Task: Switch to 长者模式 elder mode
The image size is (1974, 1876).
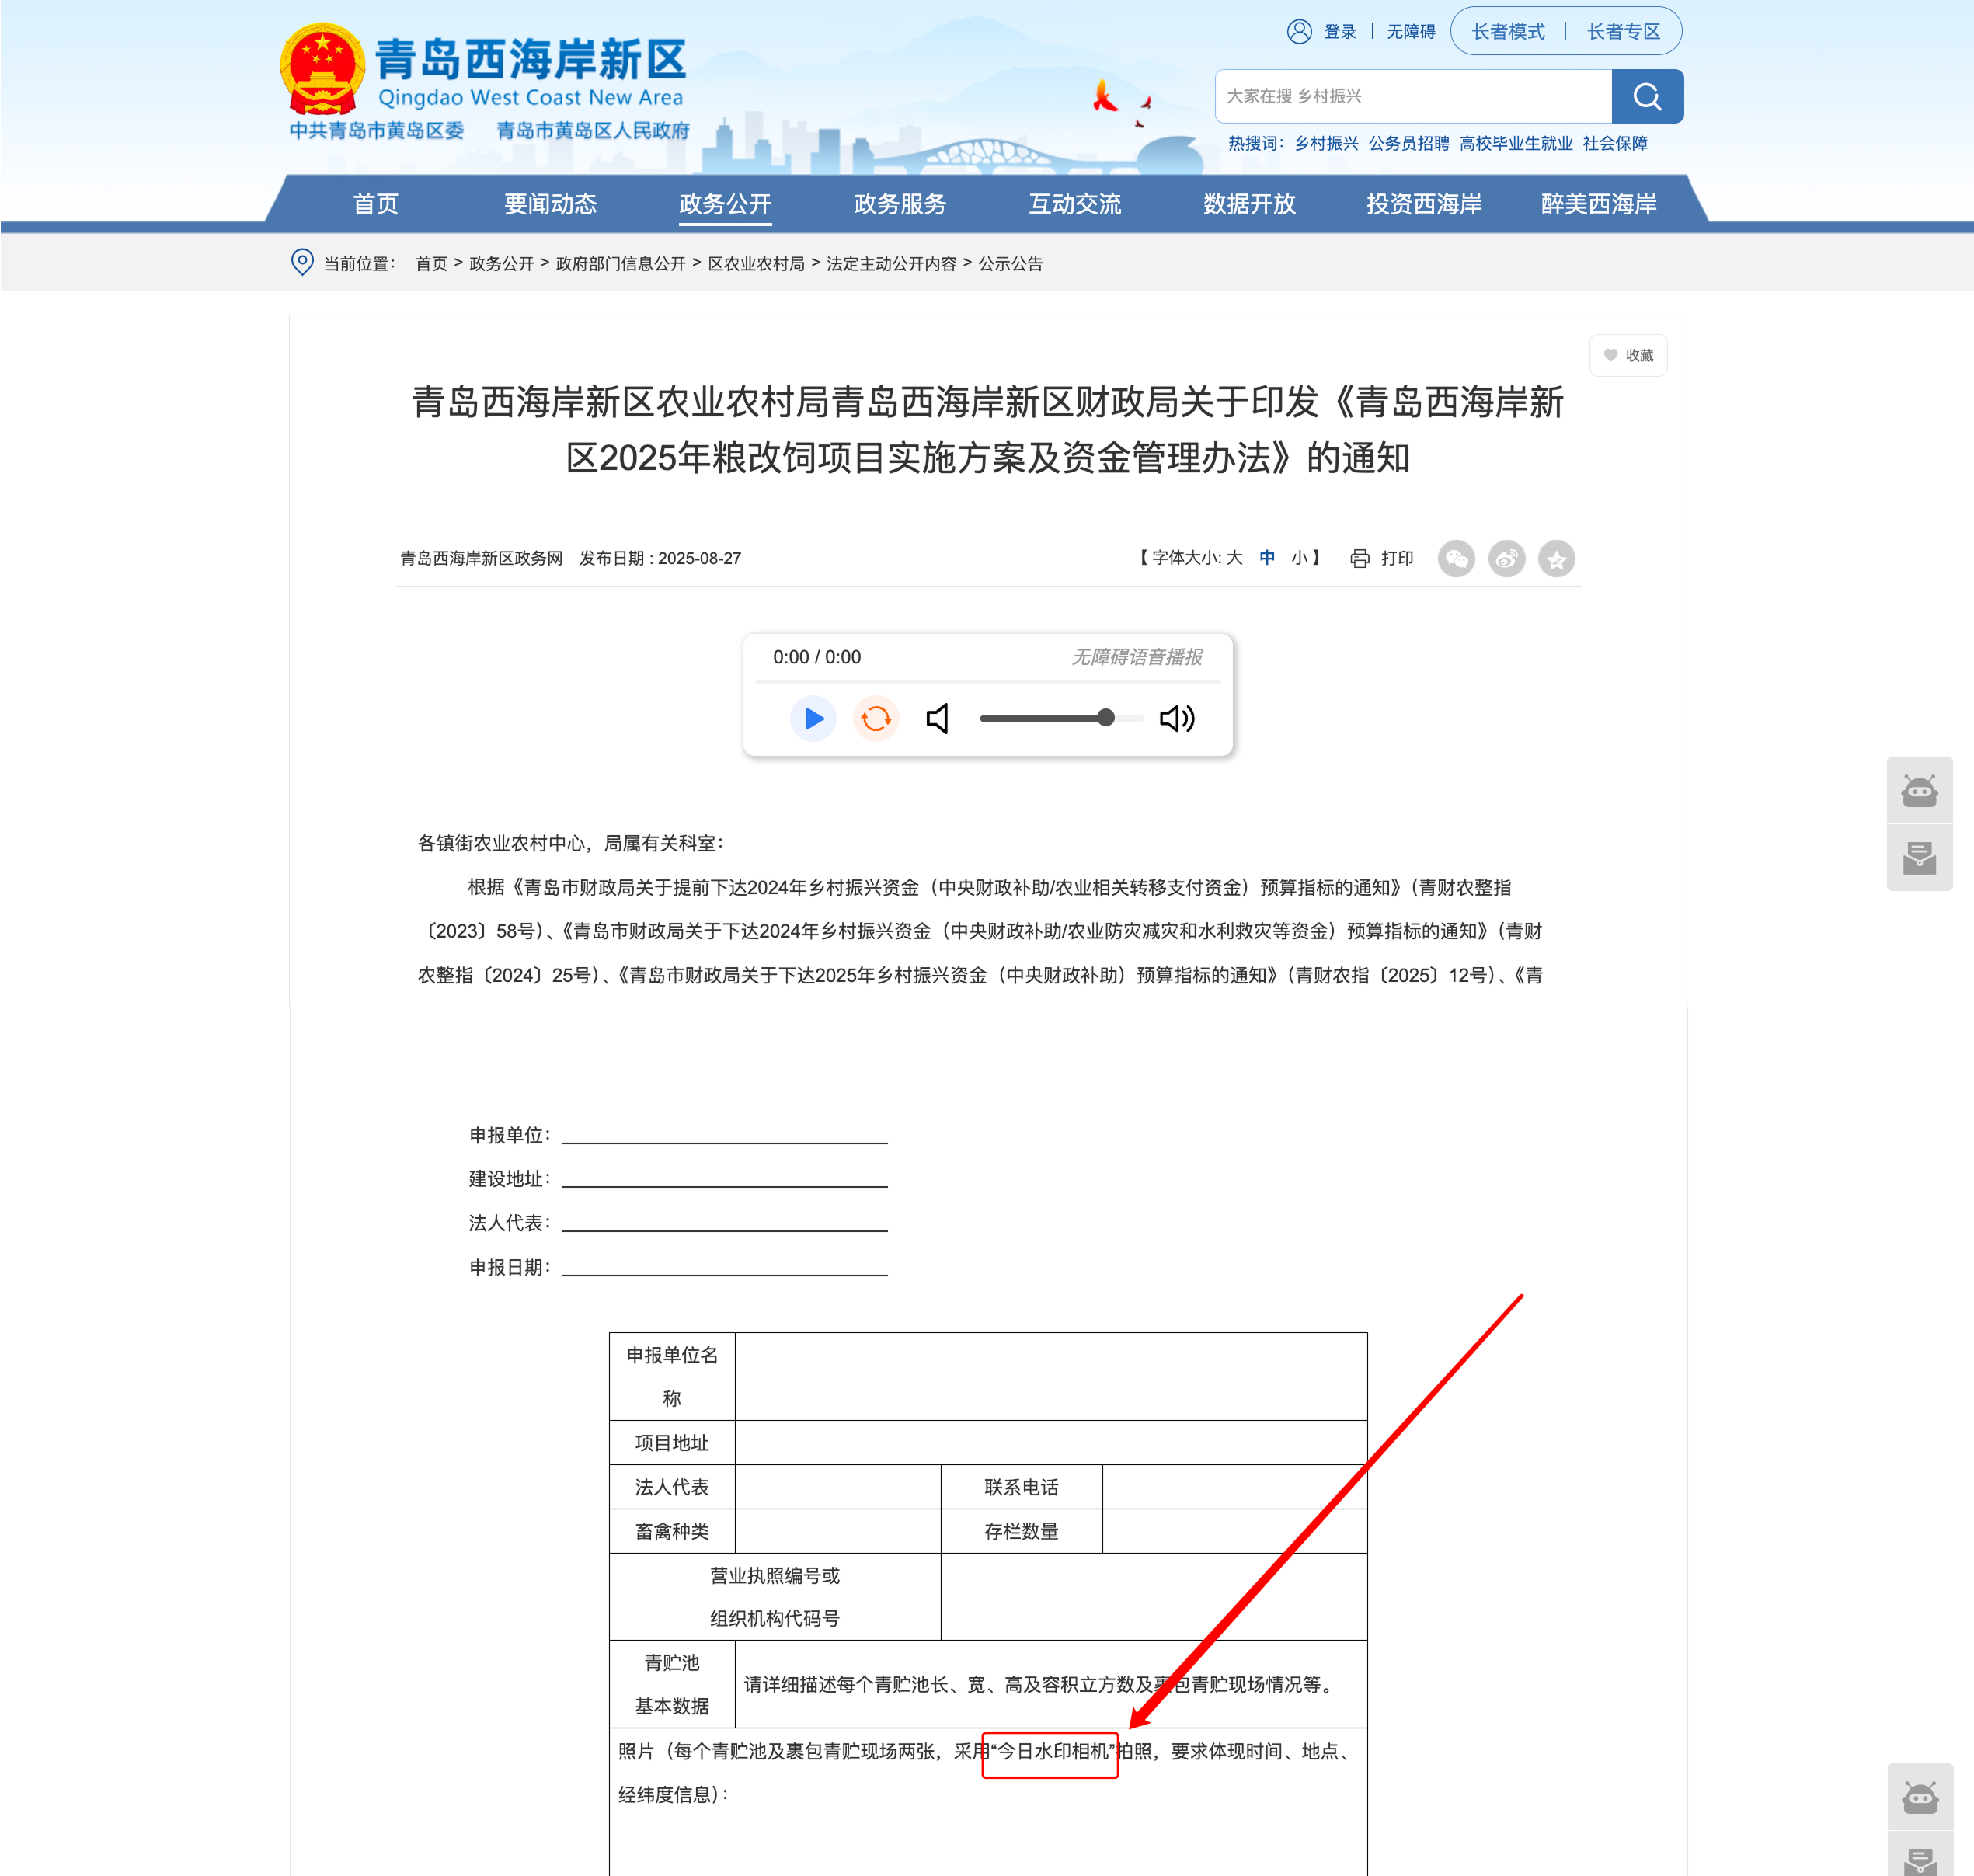Action: [1508, 31]
